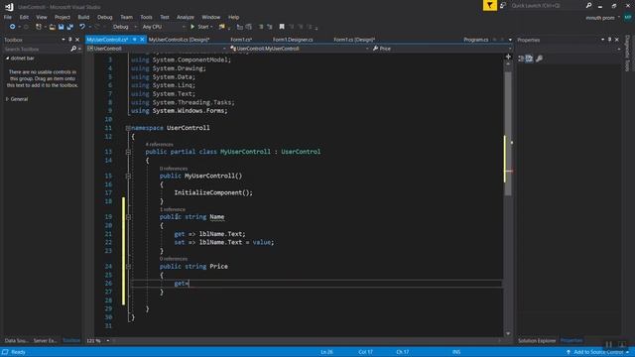The image size is (635, 357).
Task: Undo the last edit with Undo icon
Action: (x=82, y=27)
